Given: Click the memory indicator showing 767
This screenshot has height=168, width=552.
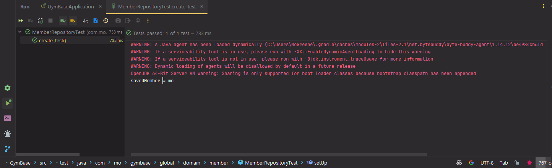Looking at the screenshot, I should pyautogui.click(x=544, y=163).
